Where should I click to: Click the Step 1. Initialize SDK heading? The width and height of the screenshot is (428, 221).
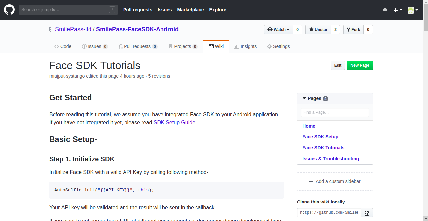(82, 159)
